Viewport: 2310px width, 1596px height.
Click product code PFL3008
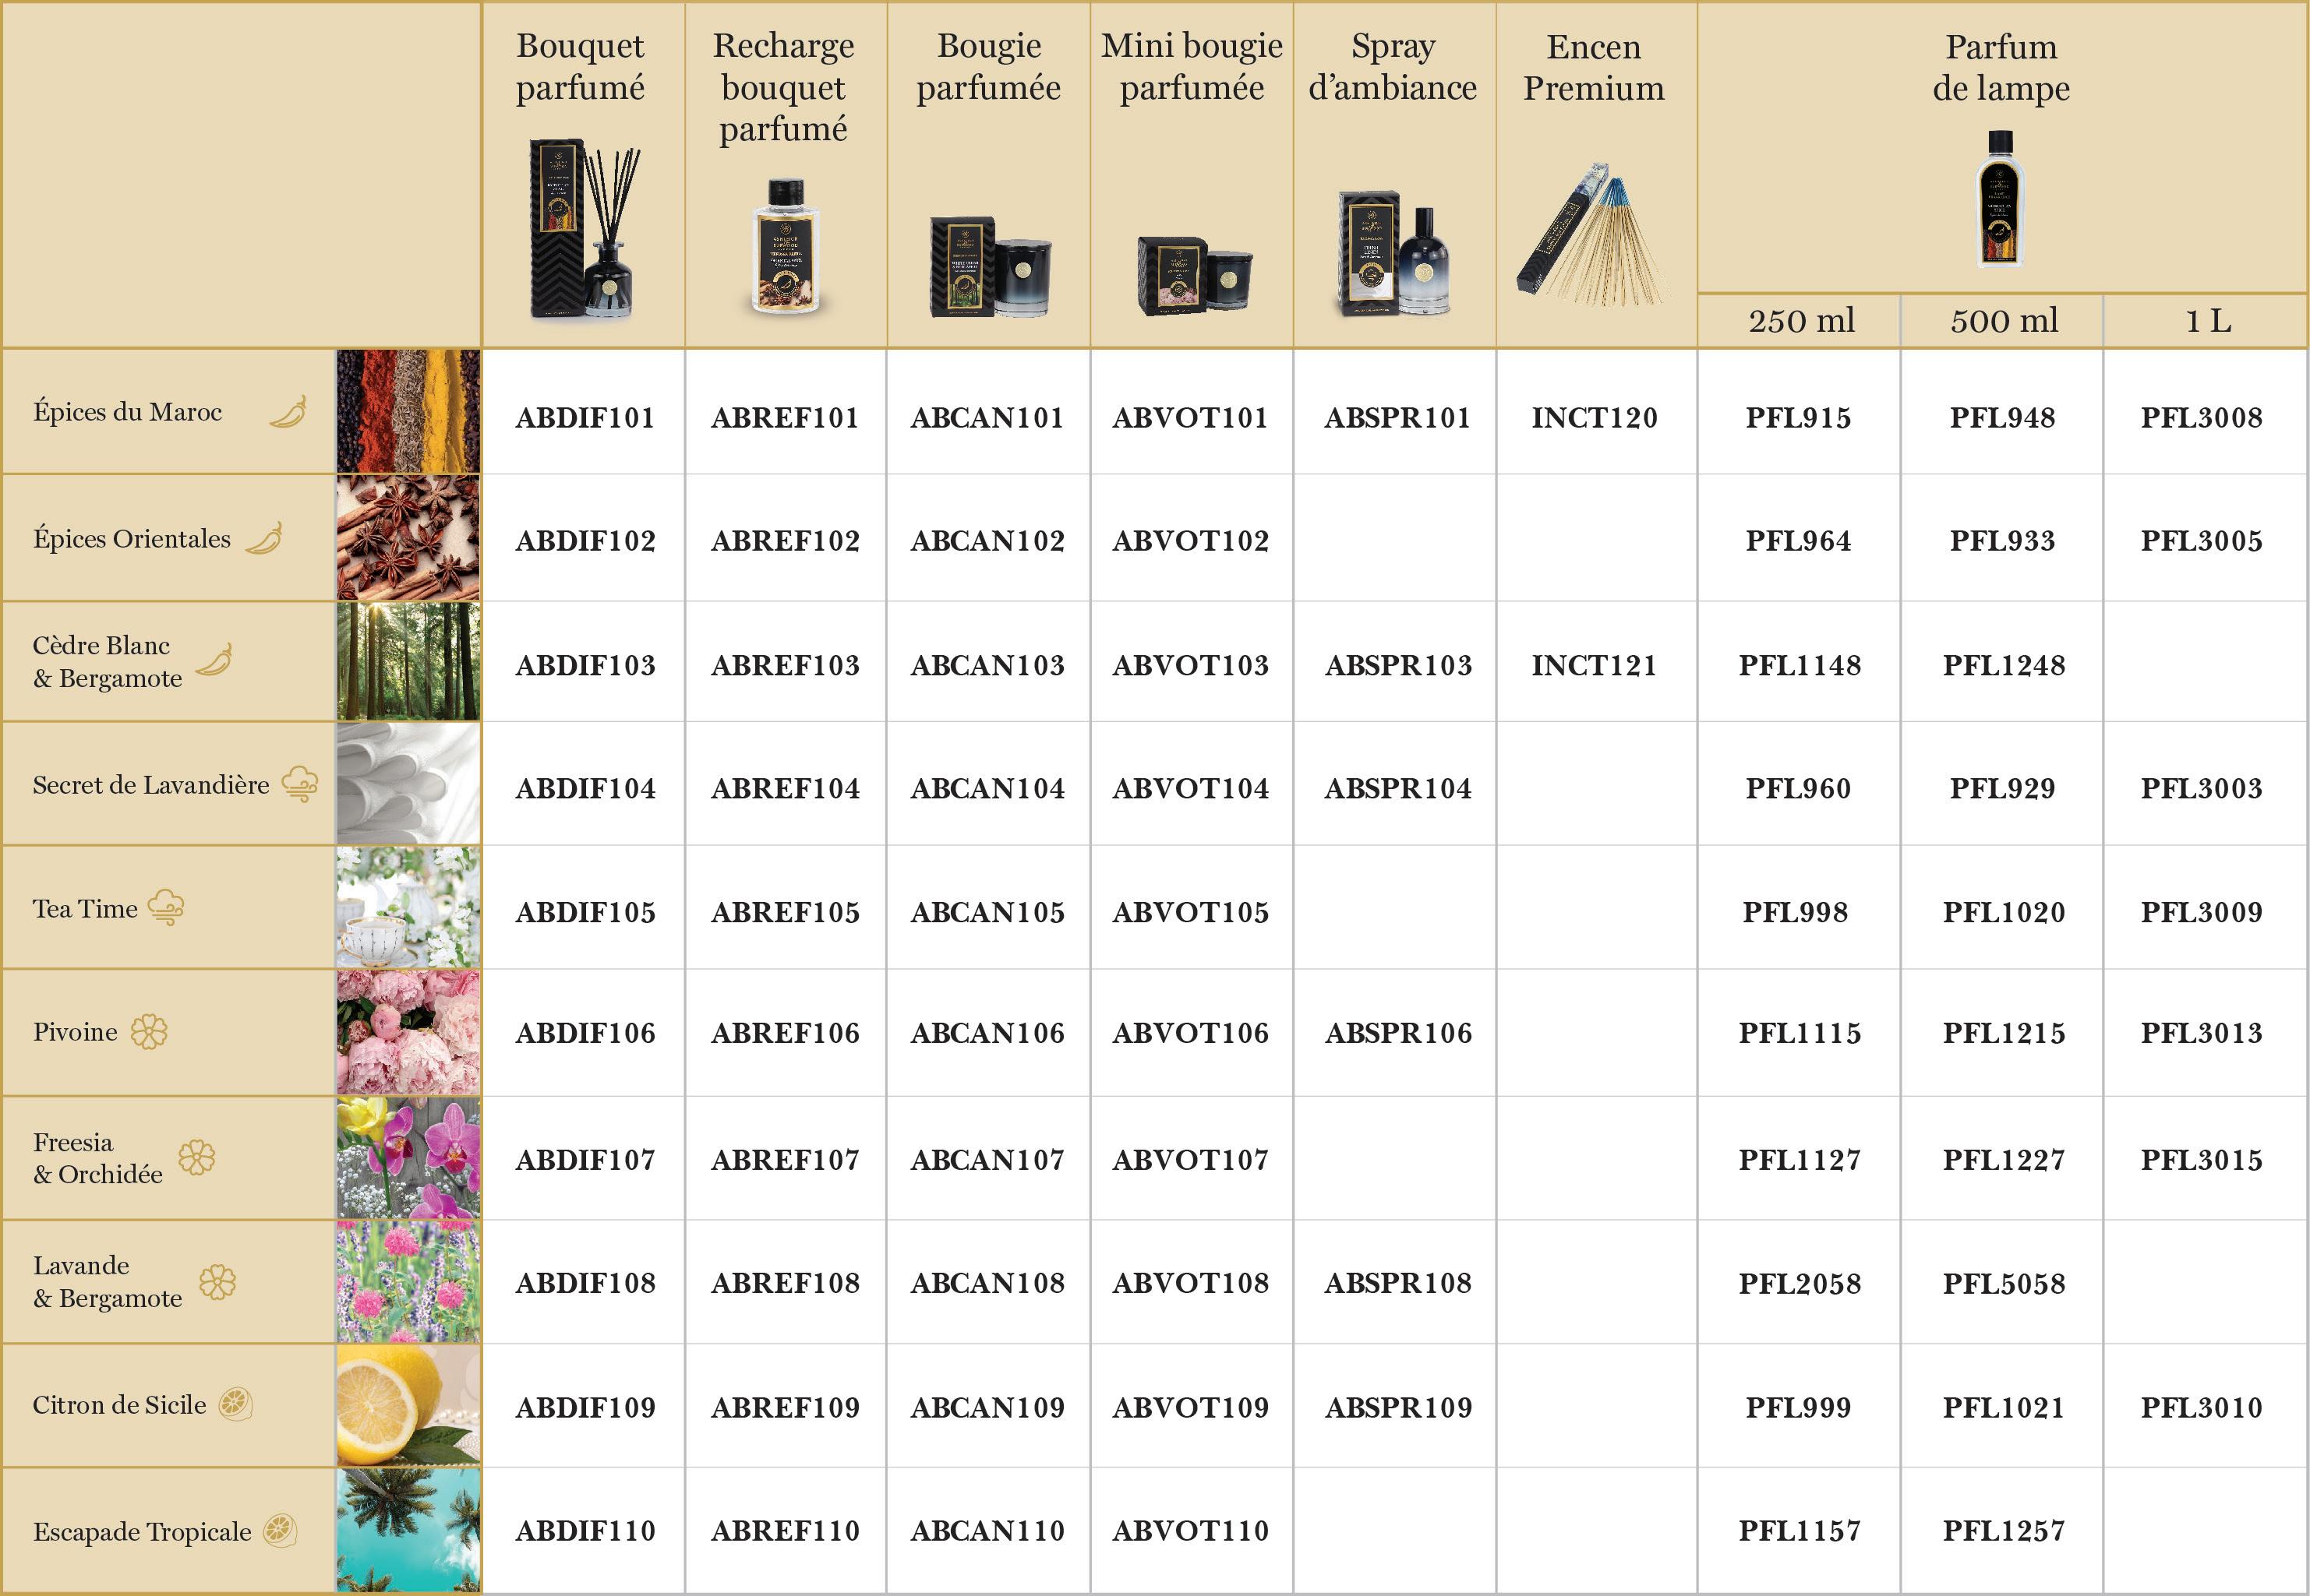(x=2201, y=418)
